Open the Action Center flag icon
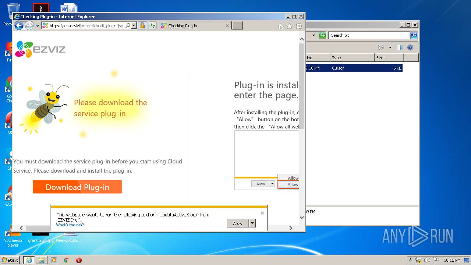Viewport: 471px width, 265px height. [x=436, y=260]
